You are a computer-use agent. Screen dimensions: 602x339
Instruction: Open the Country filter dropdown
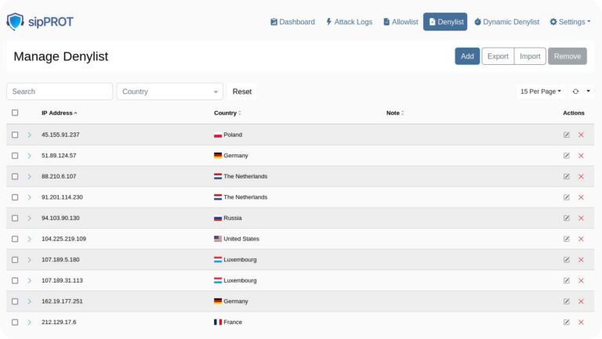click(169, 92)
